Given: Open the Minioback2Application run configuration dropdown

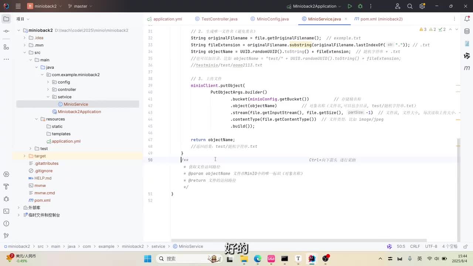Looking at the screenshot, I should pyautogui.click(x=314, y=6).
